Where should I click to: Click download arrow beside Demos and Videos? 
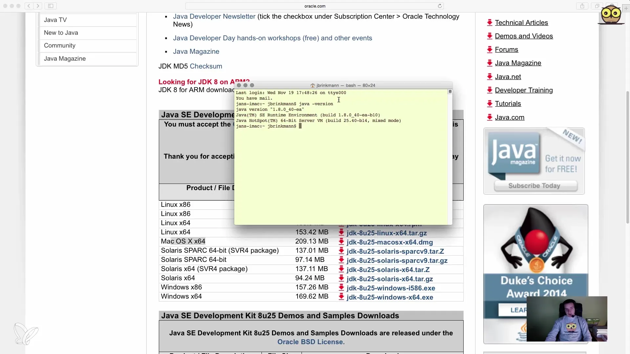pyautogui.click(x=490, y=36)
